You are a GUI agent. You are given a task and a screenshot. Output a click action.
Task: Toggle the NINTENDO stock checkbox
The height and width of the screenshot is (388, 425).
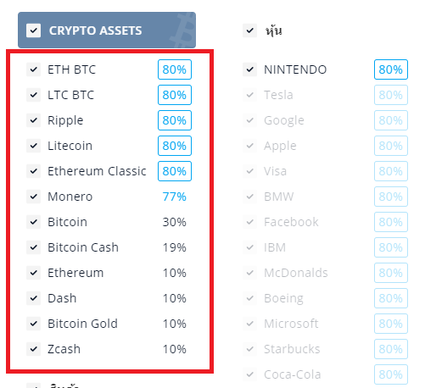(x=249, y=69)
